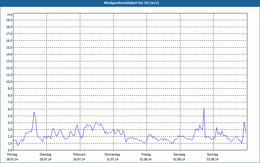The height and width of the screenshot is (163, 260).
Task: Click the date 31.07.14
Action: coord(112,159)
